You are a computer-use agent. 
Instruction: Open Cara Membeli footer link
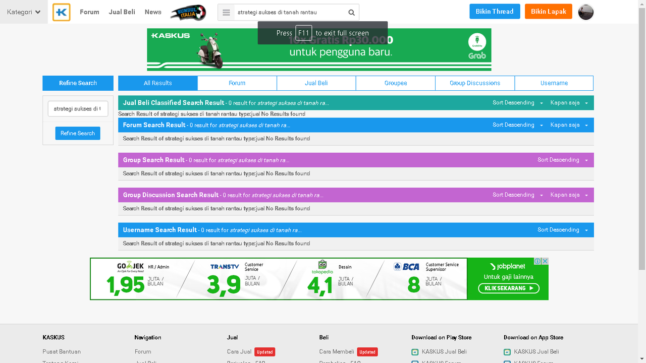coord(337,352)
